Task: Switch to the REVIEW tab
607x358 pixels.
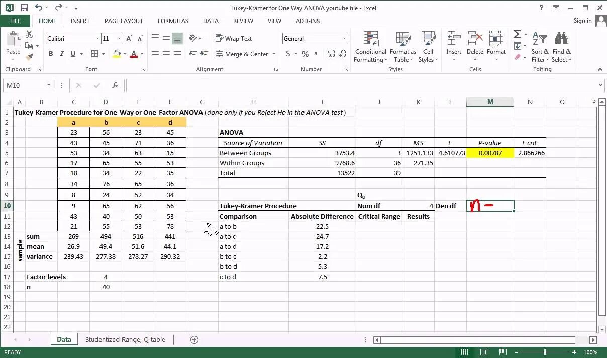Action: tap(243, 21)
